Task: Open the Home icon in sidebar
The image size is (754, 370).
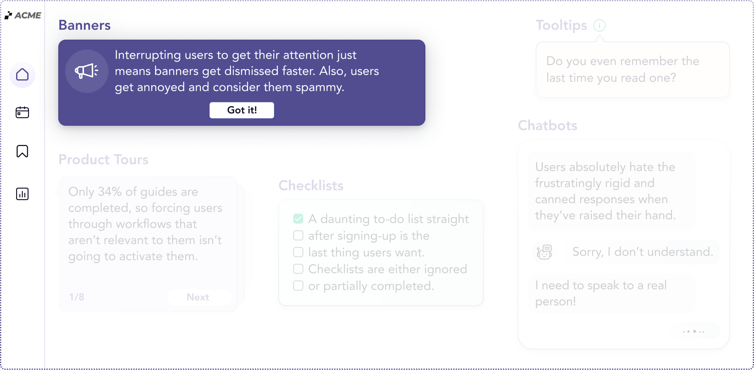Action: tap(22, 75)
